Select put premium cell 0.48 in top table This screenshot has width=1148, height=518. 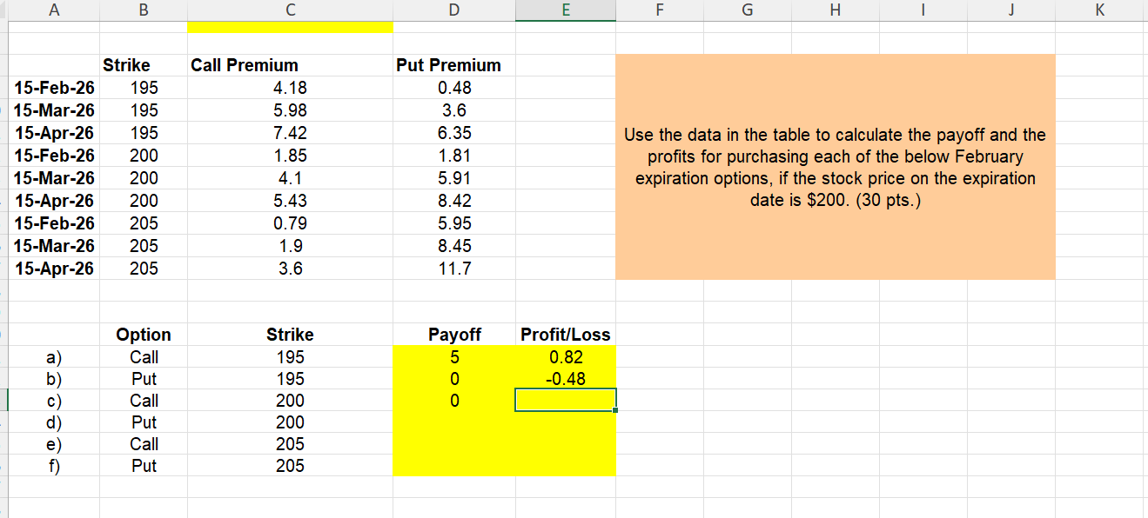pyautogui.click(x=454, y=88)
